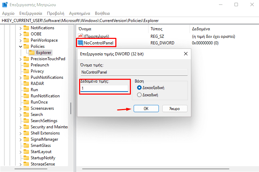Click the RunNotification folder icon
The image size is (259, 172).
pyautogui.click(x=26, y=96)
